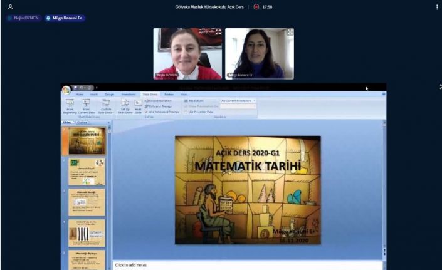
Task: Save via Quick Access toolbar icon
Action: point(75,88)
